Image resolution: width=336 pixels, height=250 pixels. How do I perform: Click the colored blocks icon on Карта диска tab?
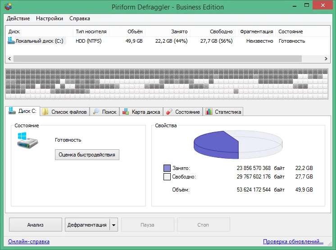126,112
